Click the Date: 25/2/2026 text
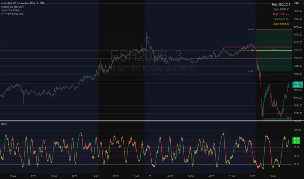 pyautogui.click(x=281, y=5)
